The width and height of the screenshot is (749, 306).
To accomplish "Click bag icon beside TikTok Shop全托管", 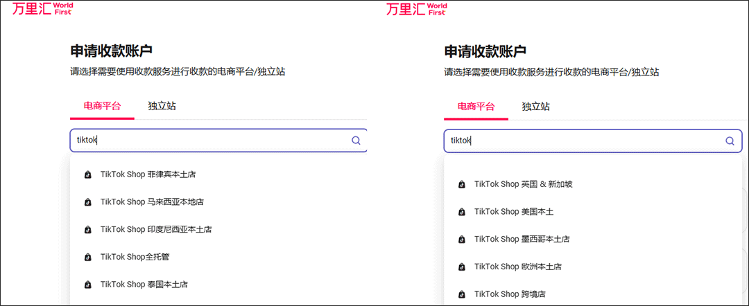I will coord(87,258).
